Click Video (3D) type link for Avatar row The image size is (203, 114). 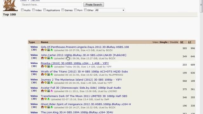(x=34, y=89)
